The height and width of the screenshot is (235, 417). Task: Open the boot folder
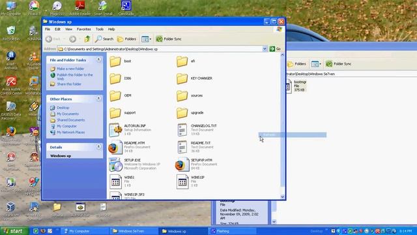pos(120,61)
